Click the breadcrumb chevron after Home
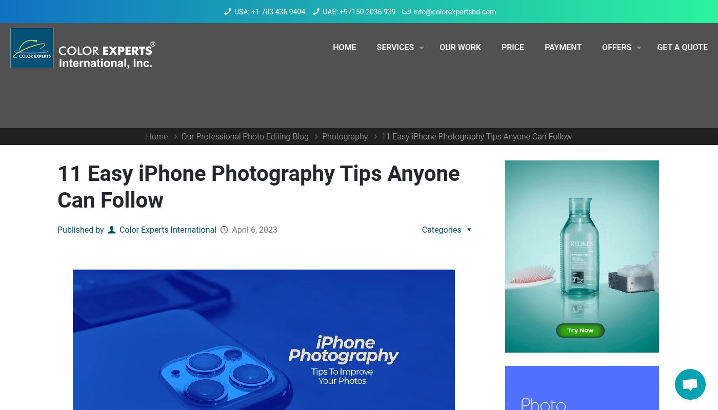This screenshot has width=718, height=410. [175, 137]
